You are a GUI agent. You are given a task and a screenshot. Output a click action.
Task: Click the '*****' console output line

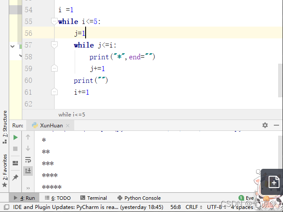52,187
